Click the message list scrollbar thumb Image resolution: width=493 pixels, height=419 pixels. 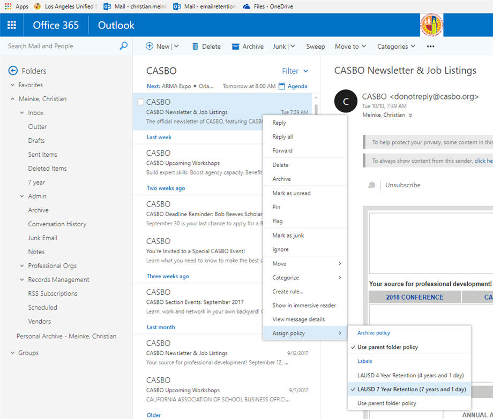pyautogui.click(x=316, y=109)
